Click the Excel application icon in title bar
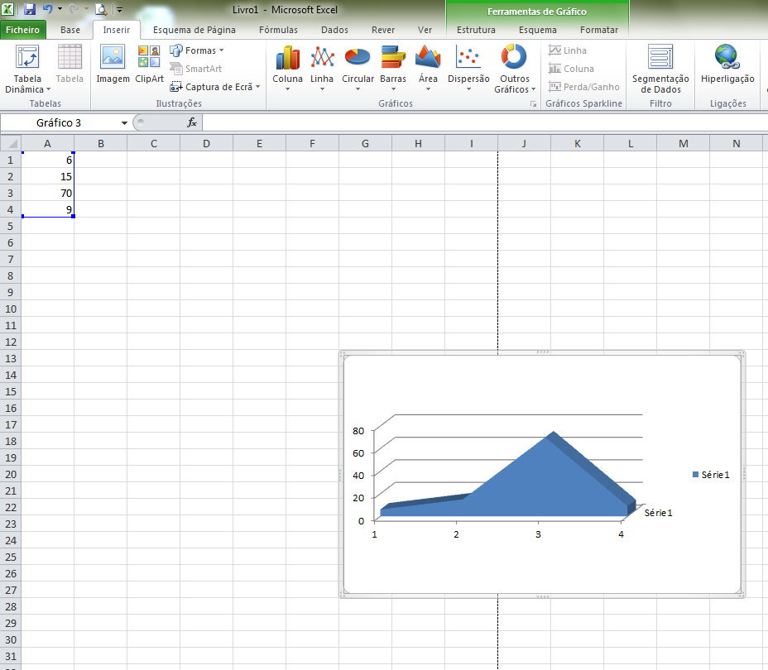The width and height of the screenshot is (768, 670). point(7,9)
